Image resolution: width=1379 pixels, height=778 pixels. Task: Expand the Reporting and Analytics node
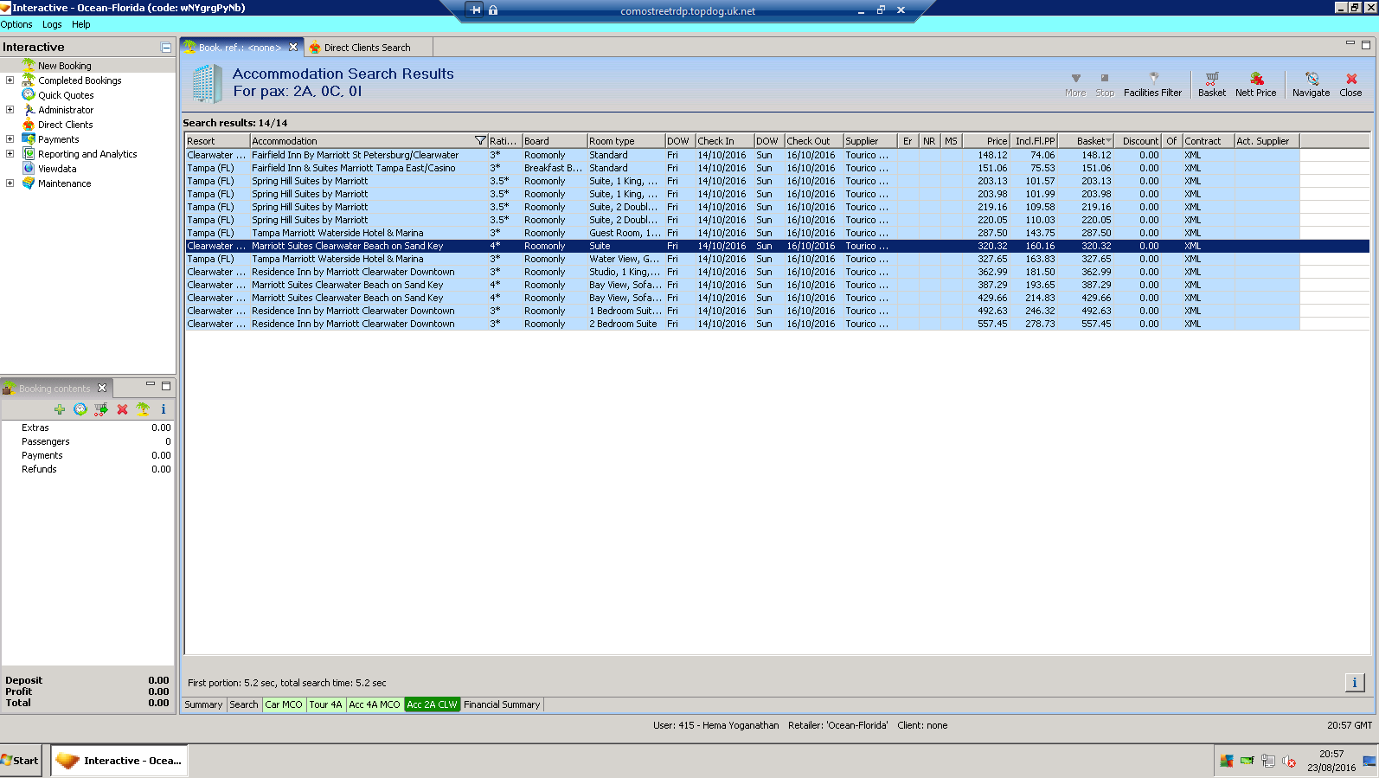pyautogui.click(x=10, y=154)
